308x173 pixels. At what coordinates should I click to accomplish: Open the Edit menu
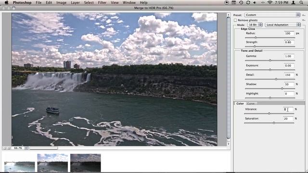coord(49,2)
